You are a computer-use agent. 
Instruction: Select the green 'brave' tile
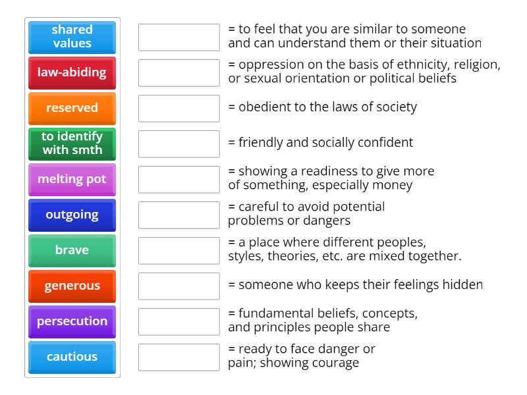pyautogui.click(x=72, y=250)
